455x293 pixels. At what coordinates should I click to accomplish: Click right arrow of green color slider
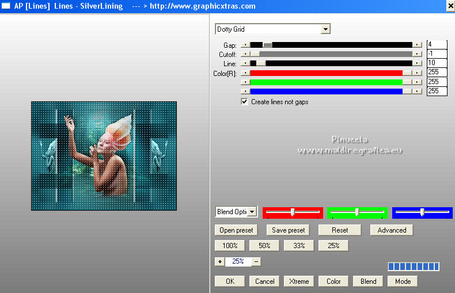point(418,82)
